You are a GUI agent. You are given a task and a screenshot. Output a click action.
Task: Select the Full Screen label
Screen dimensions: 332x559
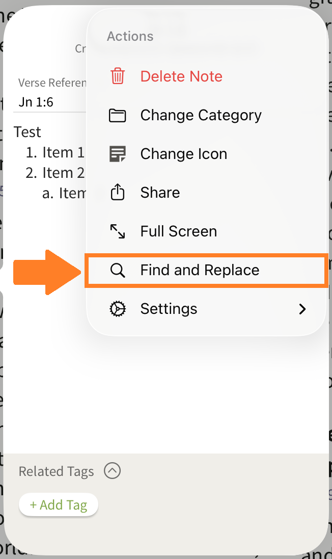(178, 231)
